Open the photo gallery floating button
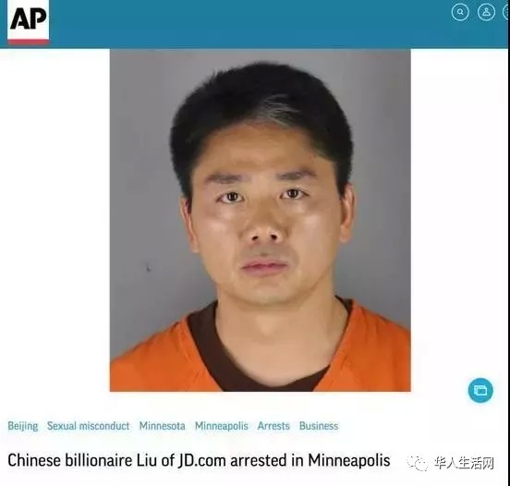The height and width of the screenshot is (486, 510). click(x=480, y=390)
